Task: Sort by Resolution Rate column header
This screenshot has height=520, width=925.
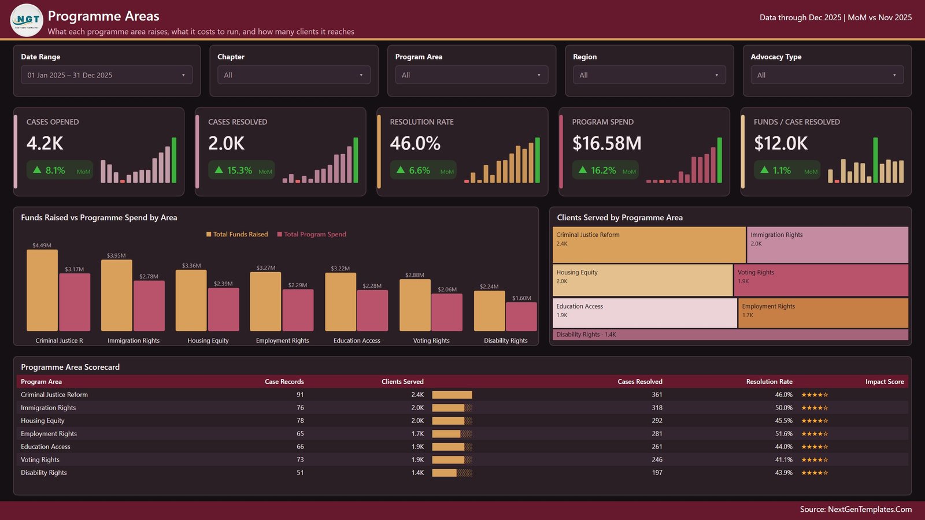Action: (x=769, y=382)
